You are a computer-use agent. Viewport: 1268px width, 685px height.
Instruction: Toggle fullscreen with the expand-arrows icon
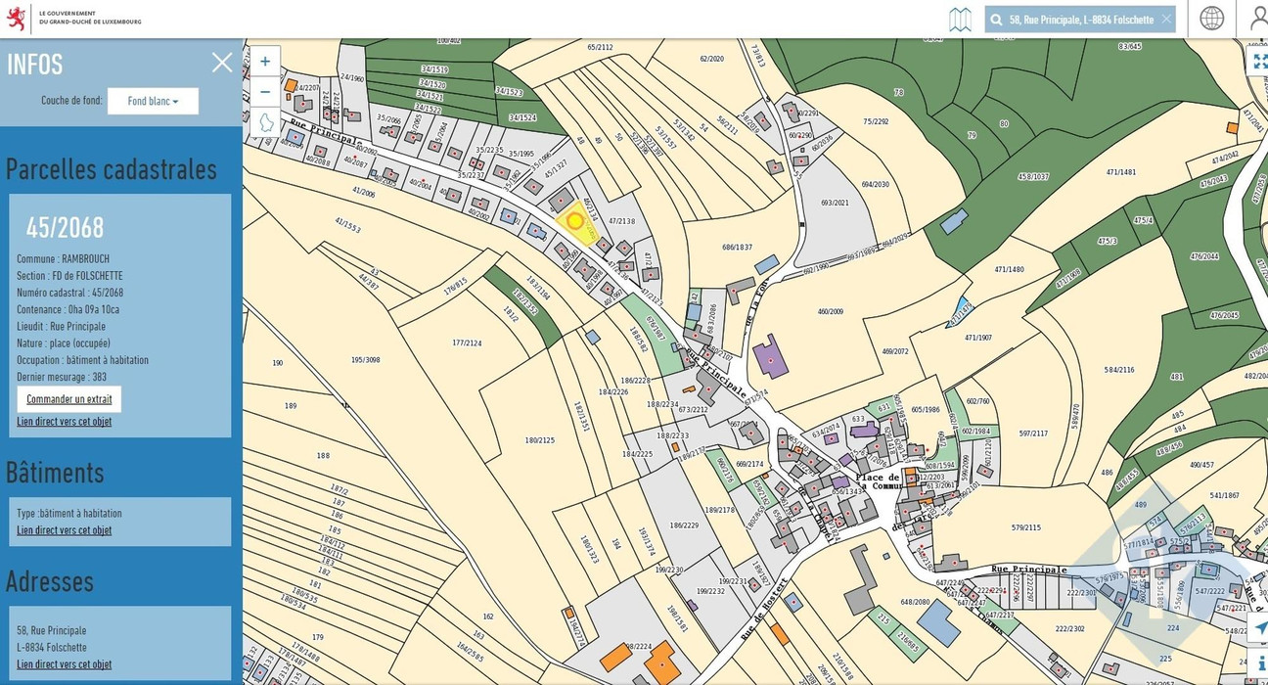click(1260, 62)
